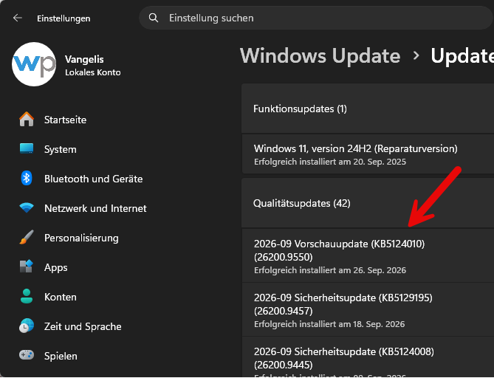Open Spielen settings label
This screenshot has width=494, height=378.
[61, 357]
